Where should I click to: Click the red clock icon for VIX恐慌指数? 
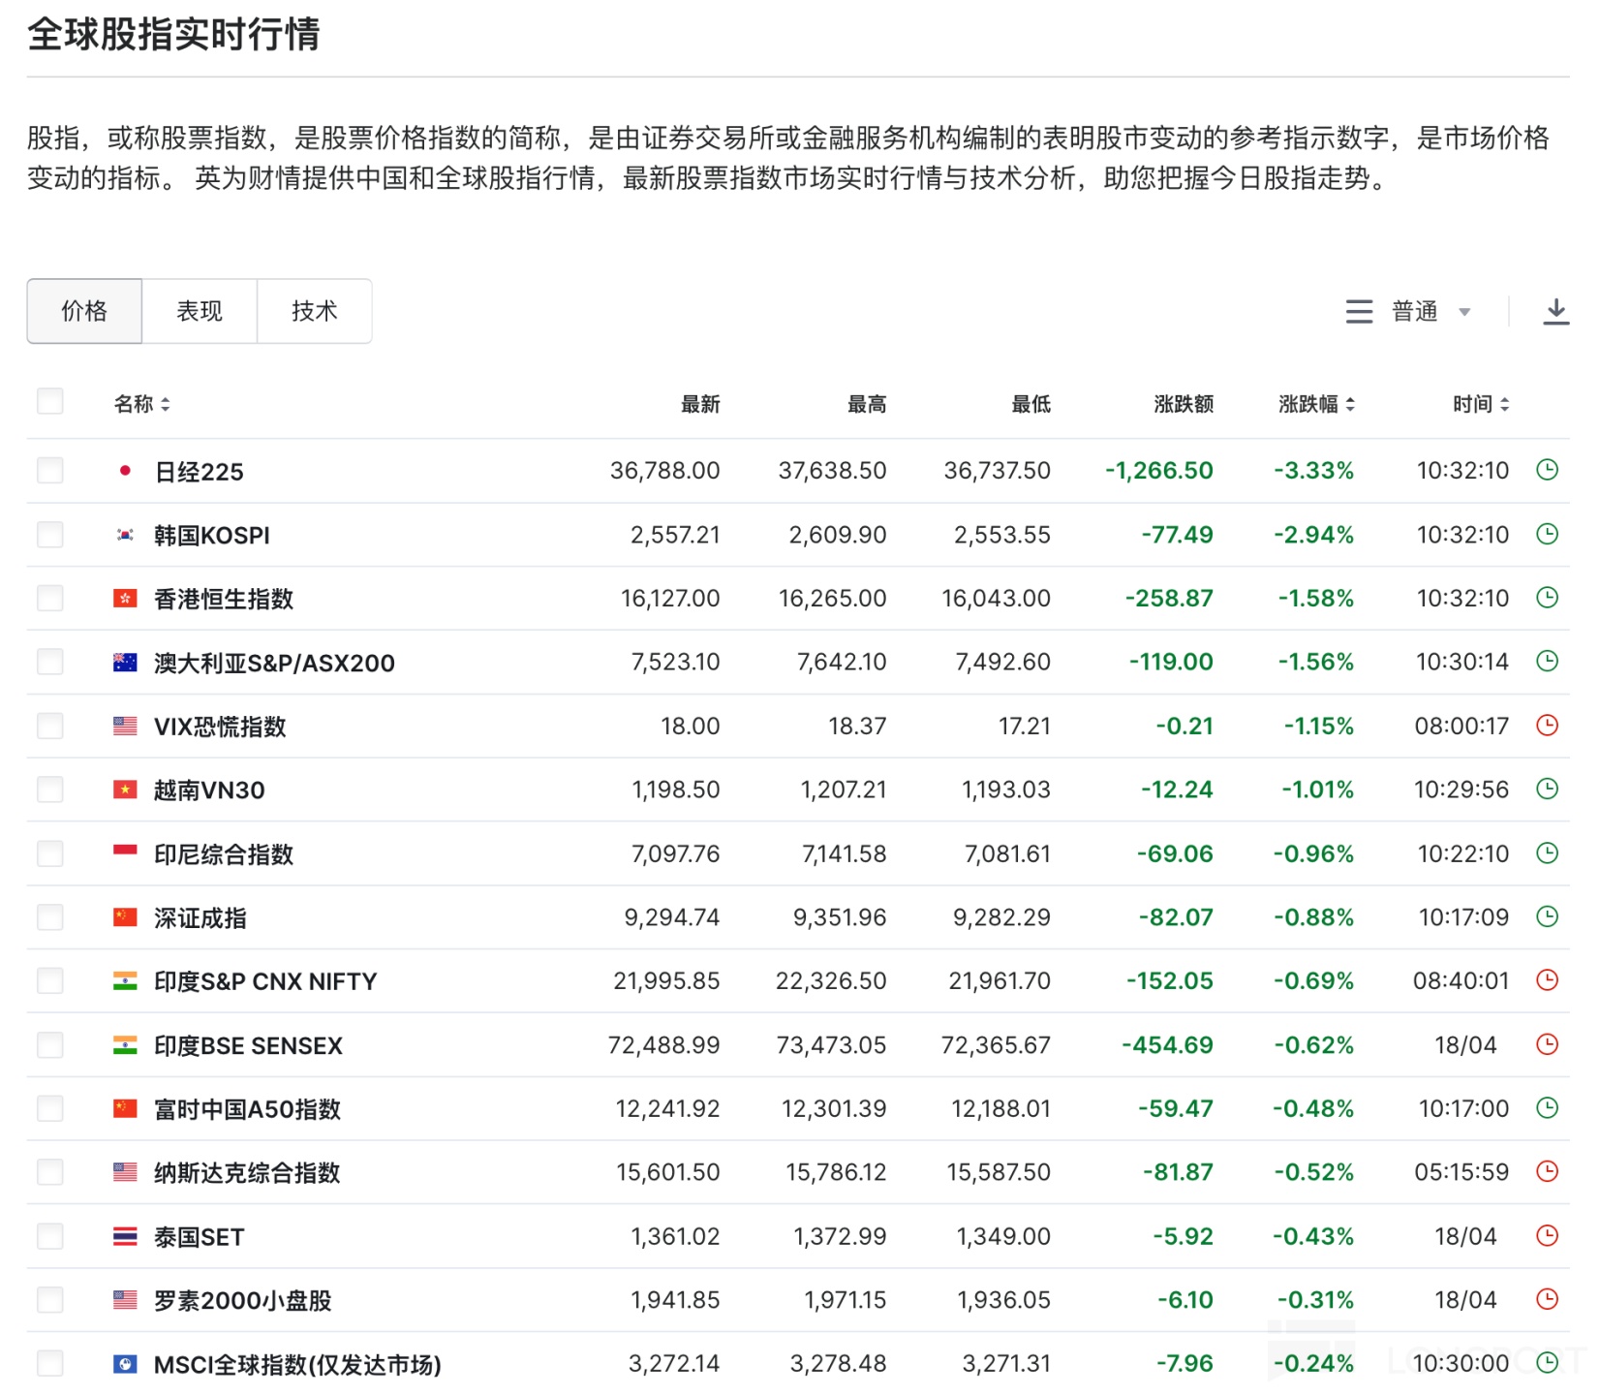tap(1547, 726)
